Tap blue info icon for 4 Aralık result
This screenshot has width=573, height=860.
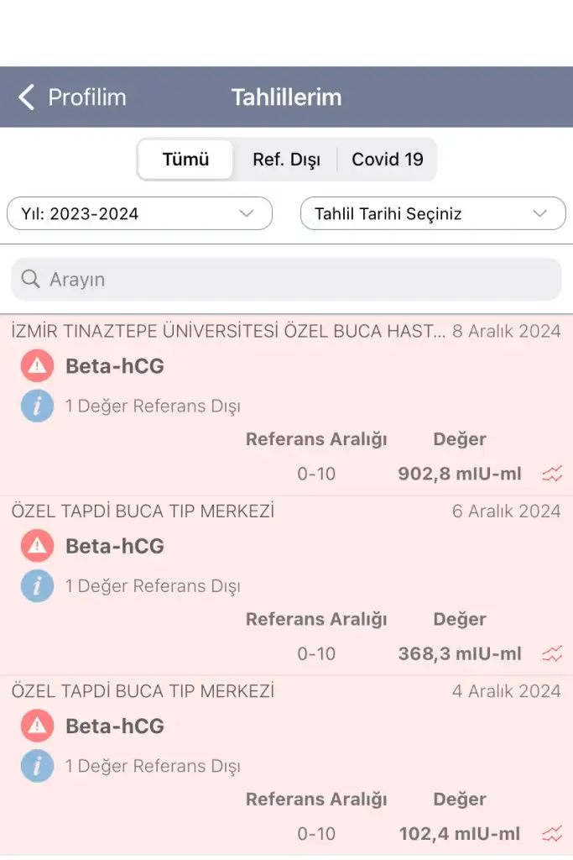click(37, 766)
